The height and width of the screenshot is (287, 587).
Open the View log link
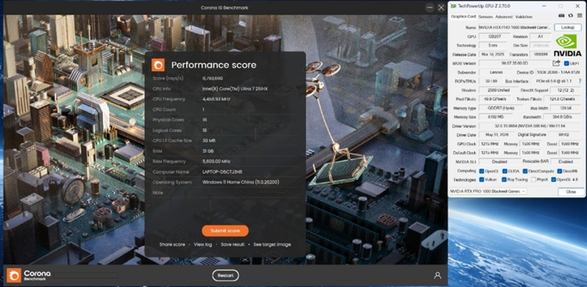pos(203,245)
